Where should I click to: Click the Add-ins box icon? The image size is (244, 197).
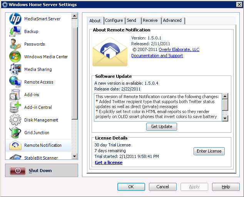15,95
